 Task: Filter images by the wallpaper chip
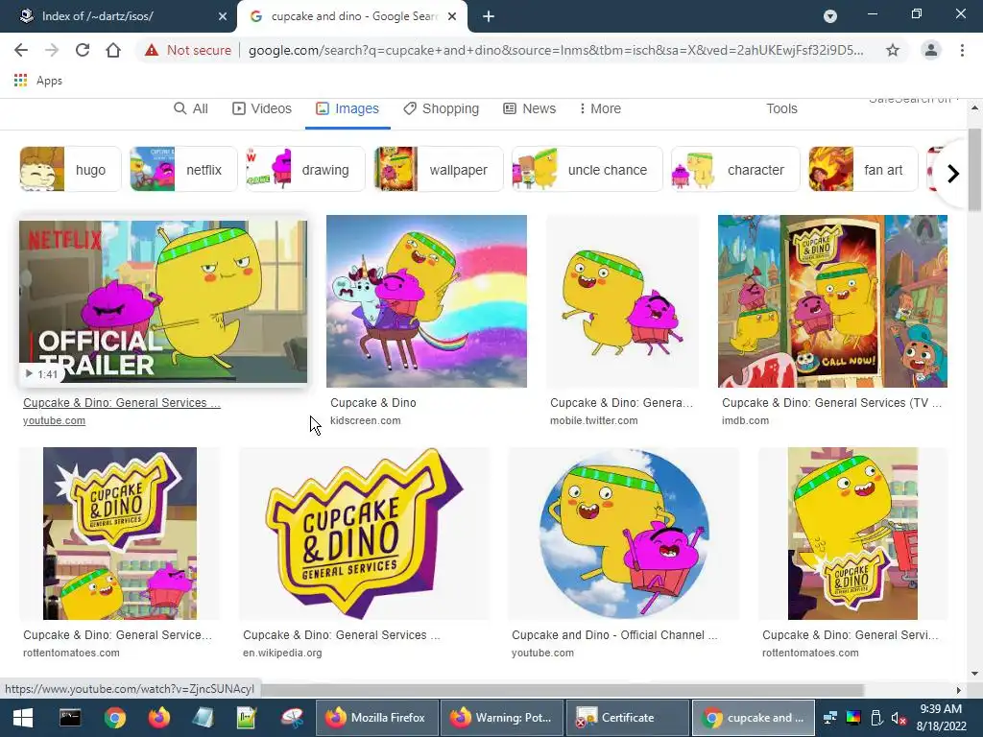tap(438, 169)
